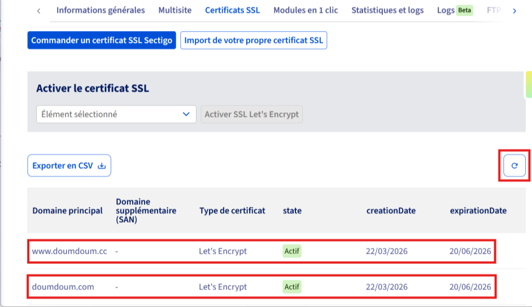Open the Multisite tab
This screenshot has width=532, height=307.
point(175,10)
